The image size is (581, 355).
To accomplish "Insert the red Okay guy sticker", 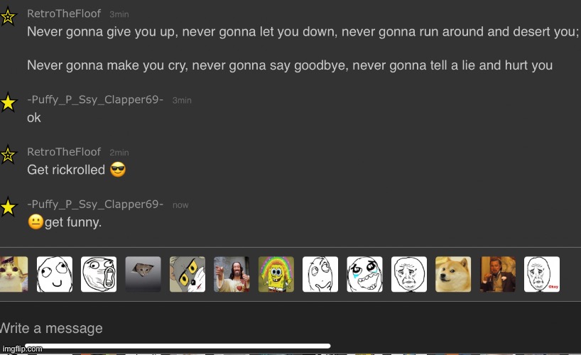I will coord(542,274).
